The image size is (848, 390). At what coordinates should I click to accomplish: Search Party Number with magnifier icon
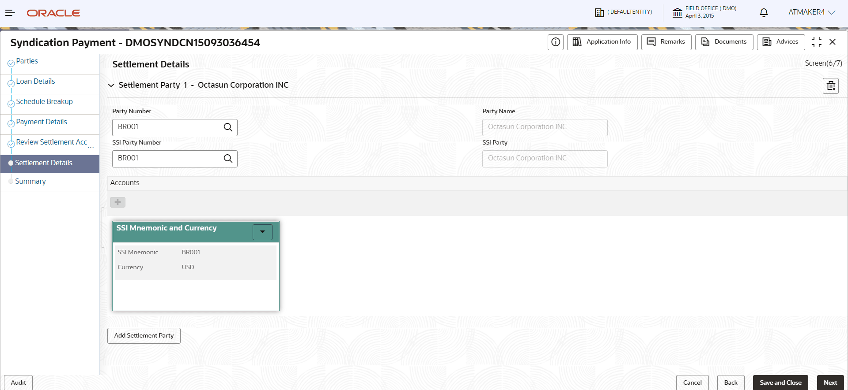click(x=228, y=127)
